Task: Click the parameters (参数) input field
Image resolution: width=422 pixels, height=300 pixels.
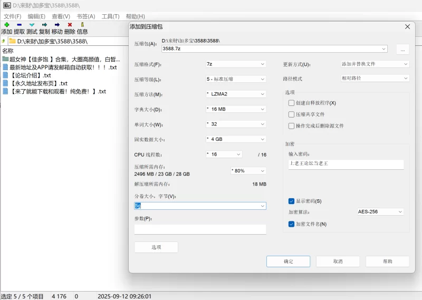Action: (200, 229)
